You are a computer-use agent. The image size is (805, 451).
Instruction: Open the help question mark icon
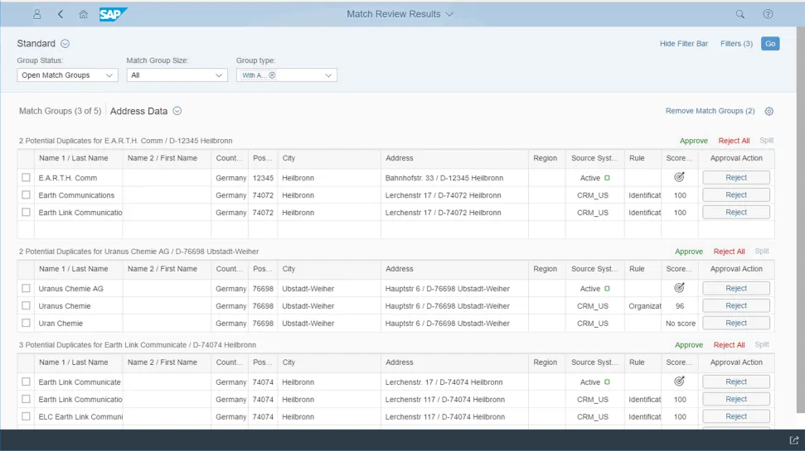point(768,14)
